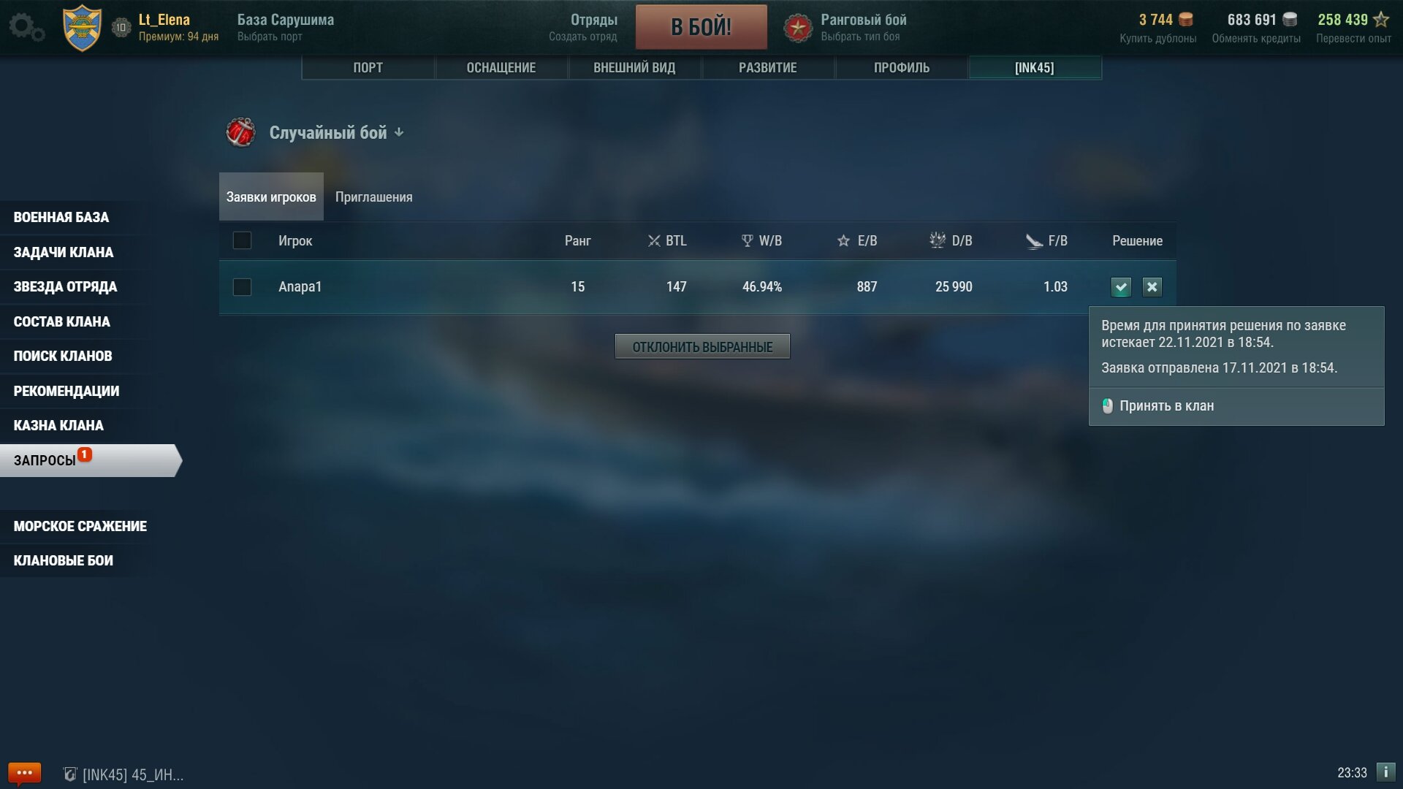1403x789 pixels.
Task: Check the box next to player Anapa1
Action: (242, 287)
